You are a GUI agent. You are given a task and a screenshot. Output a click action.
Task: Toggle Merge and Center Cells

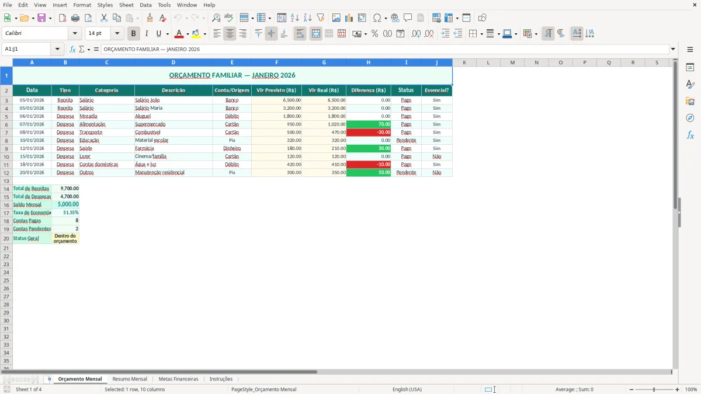(x=316, y=34)
